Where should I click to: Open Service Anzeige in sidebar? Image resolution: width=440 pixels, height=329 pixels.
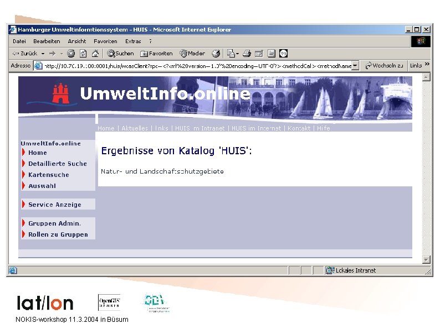(55, 205)
